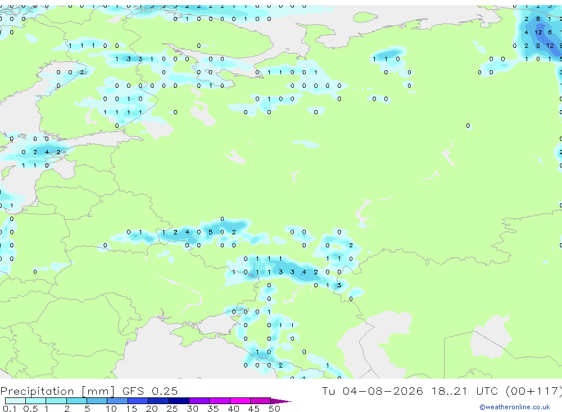
Task: Click the legend label '0.1'
Action: click(x=10, y=409)
